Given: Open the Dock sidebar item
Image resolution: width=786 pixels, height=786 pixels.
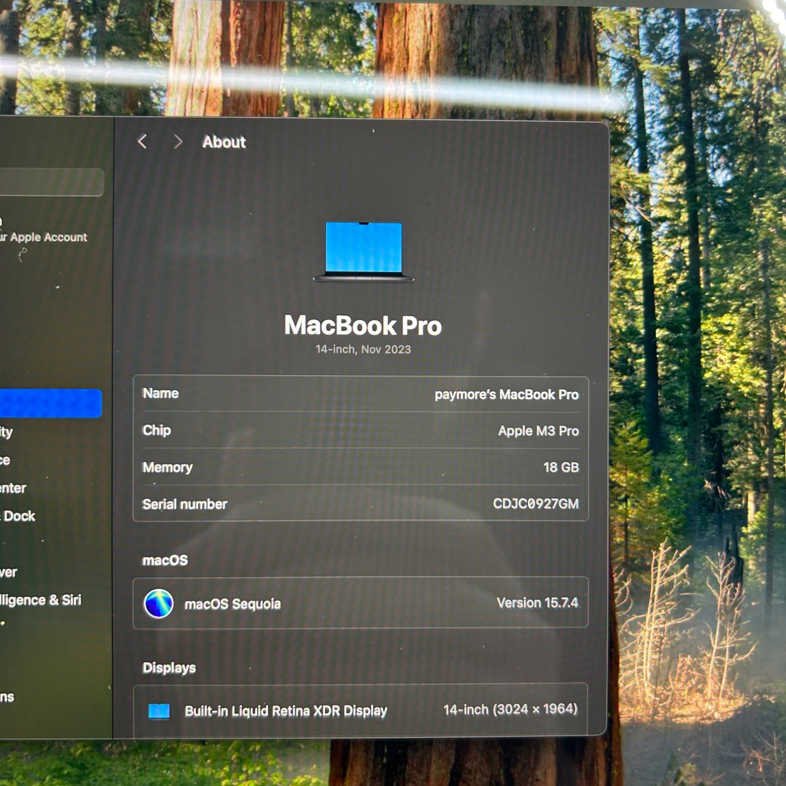Looking at the screenshot, I should point(18,516).
